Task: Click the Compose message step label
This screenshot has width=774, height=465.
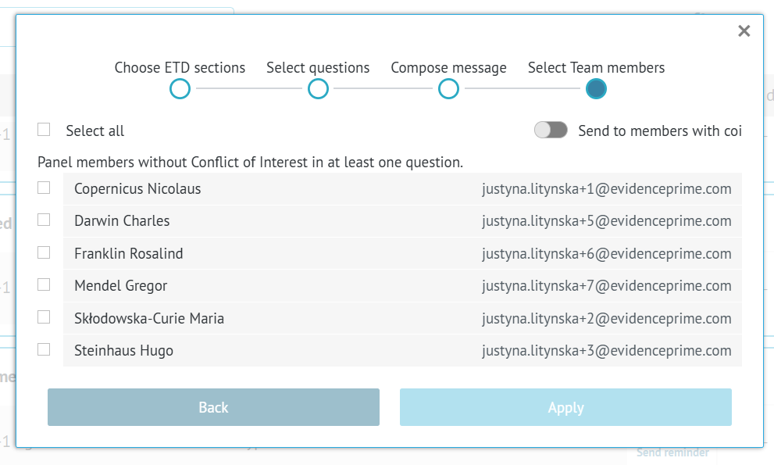Action: tap(448, 68)
